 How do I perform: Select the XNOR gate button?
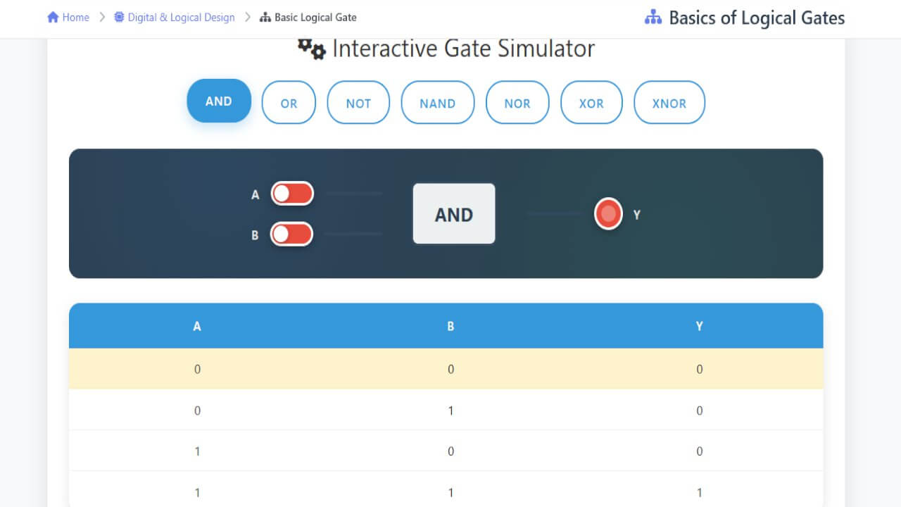pos(669,103)
